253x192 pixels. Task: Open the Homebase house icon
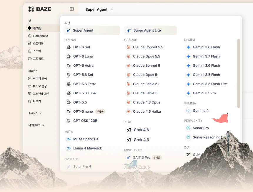pos(30,36)
